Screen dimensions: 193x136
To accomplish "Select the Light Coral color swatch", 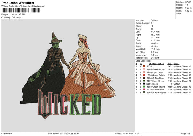I will point(144,72).
